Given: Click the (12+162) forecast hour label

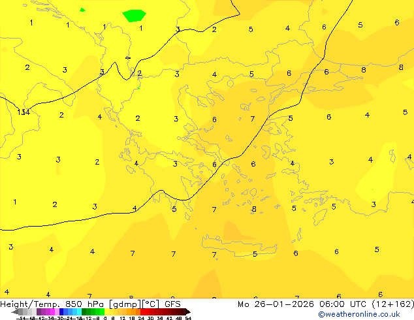Looking at the screenshot, I should (393, 304).
